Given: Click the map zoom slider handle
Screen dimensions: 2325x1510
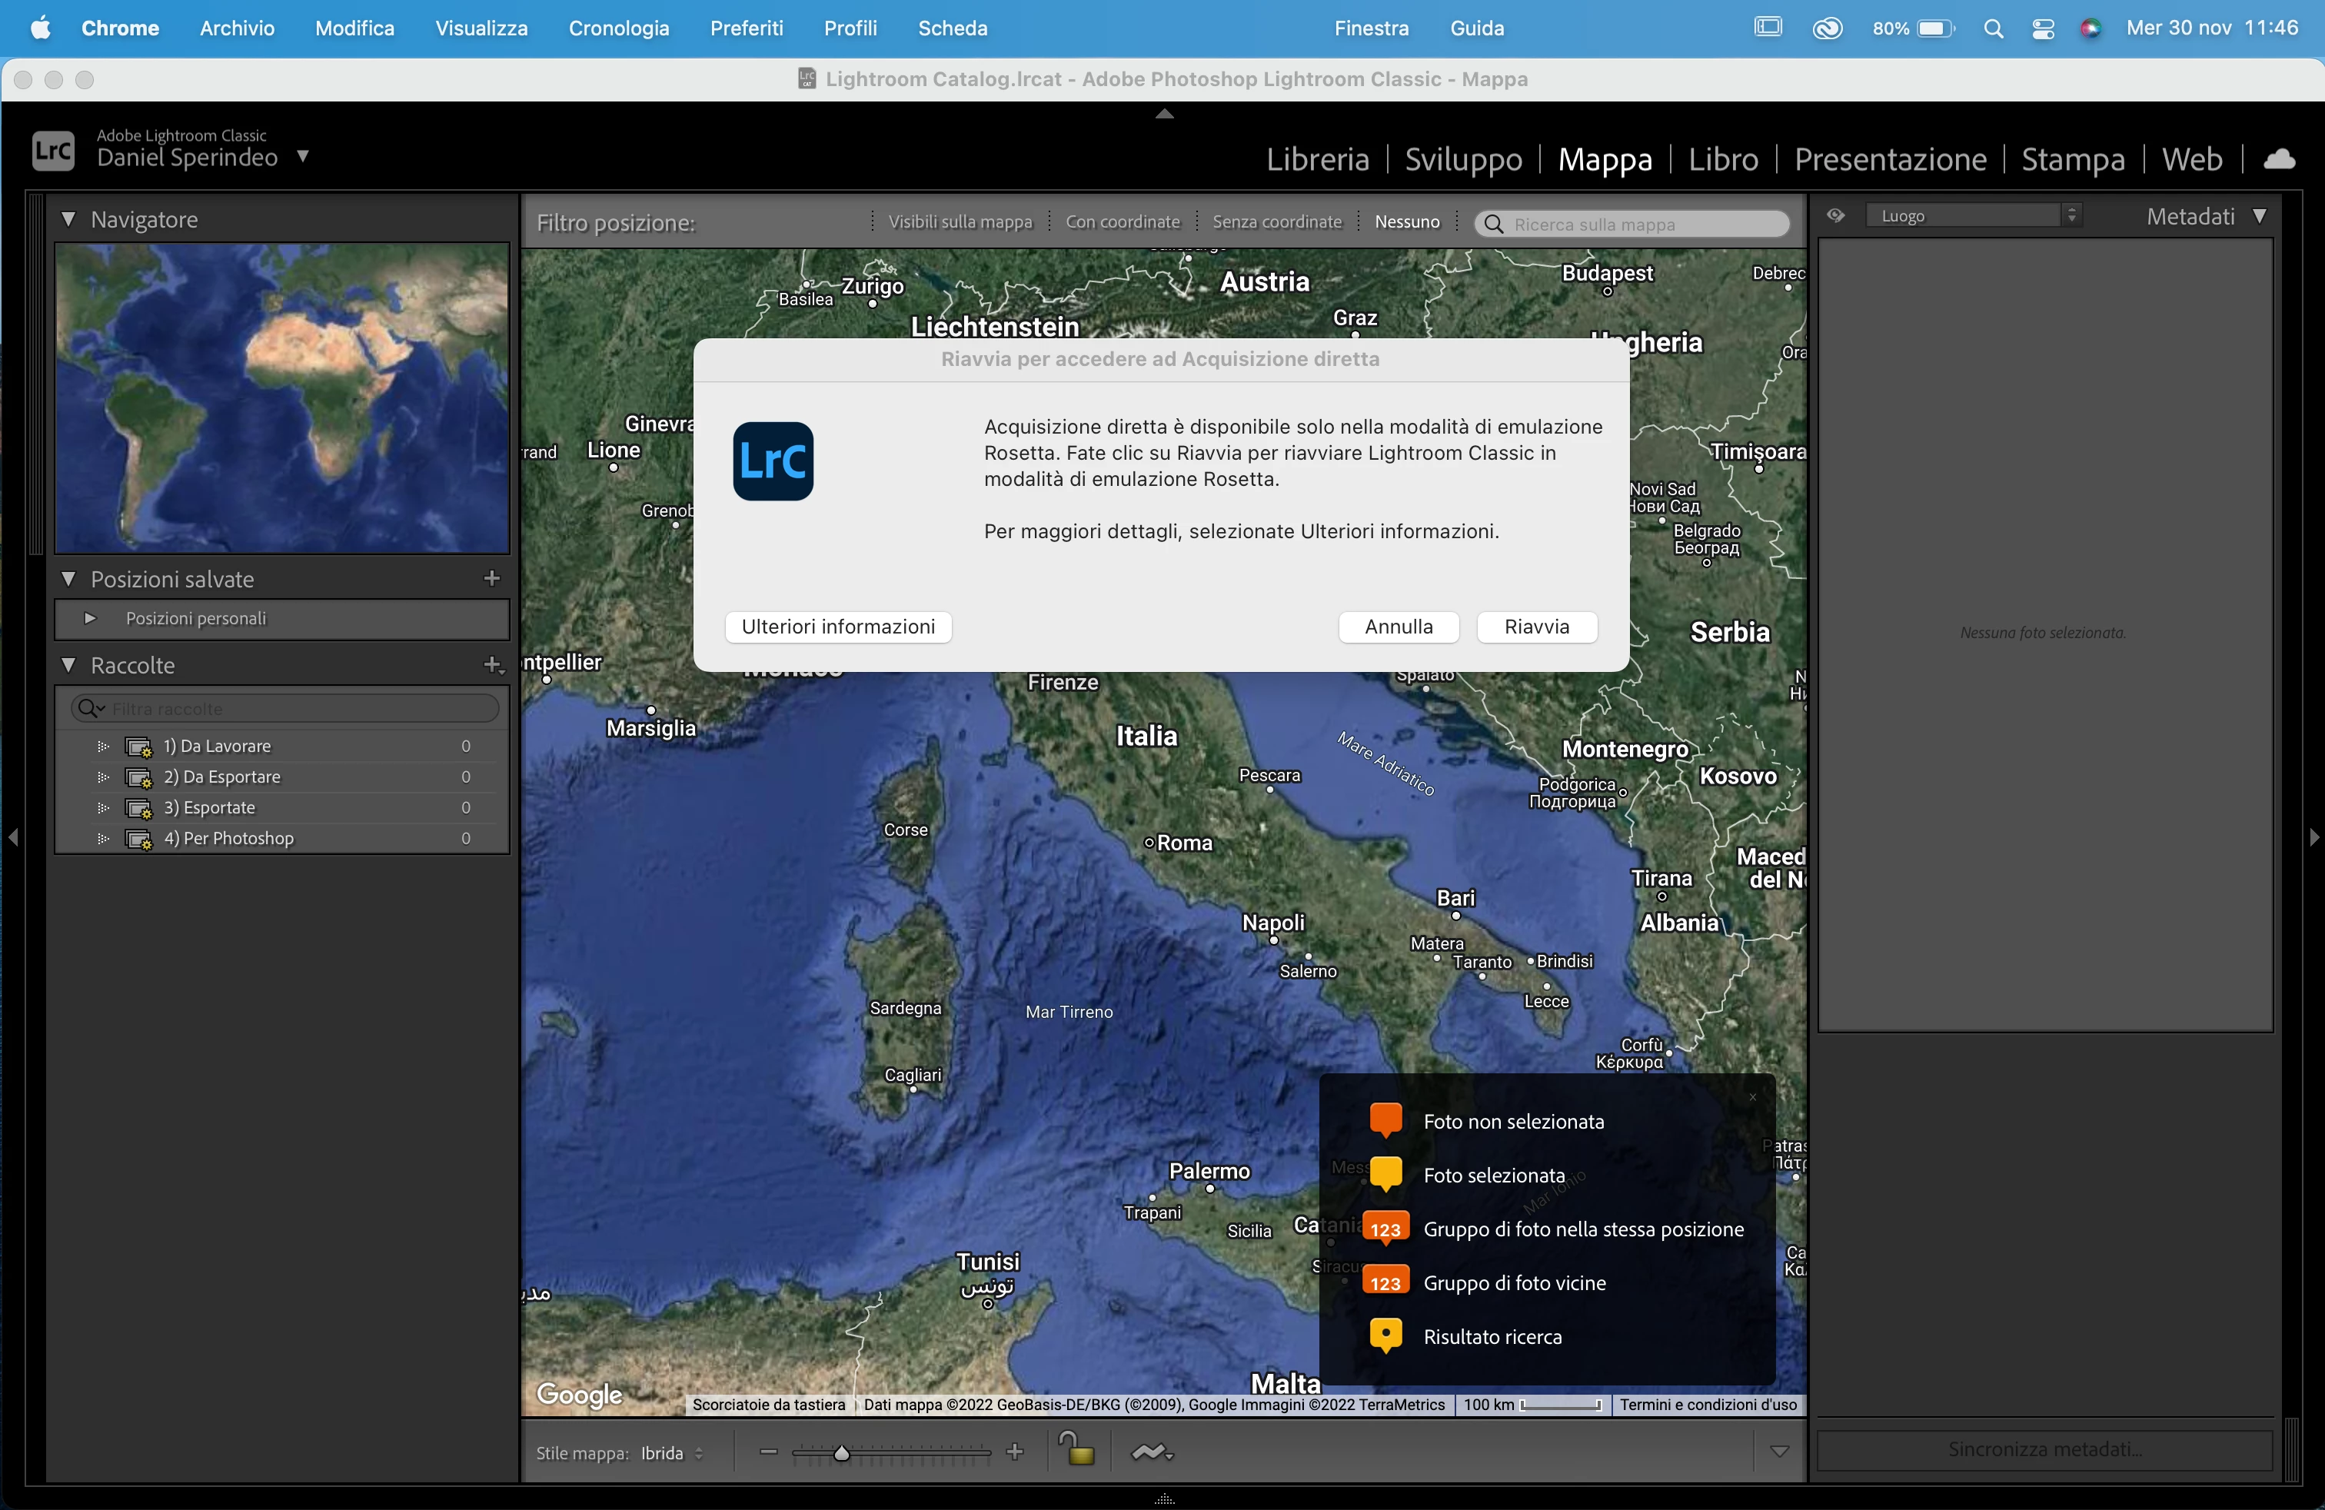Looking at the screenshot, I should coord(841,1453).
